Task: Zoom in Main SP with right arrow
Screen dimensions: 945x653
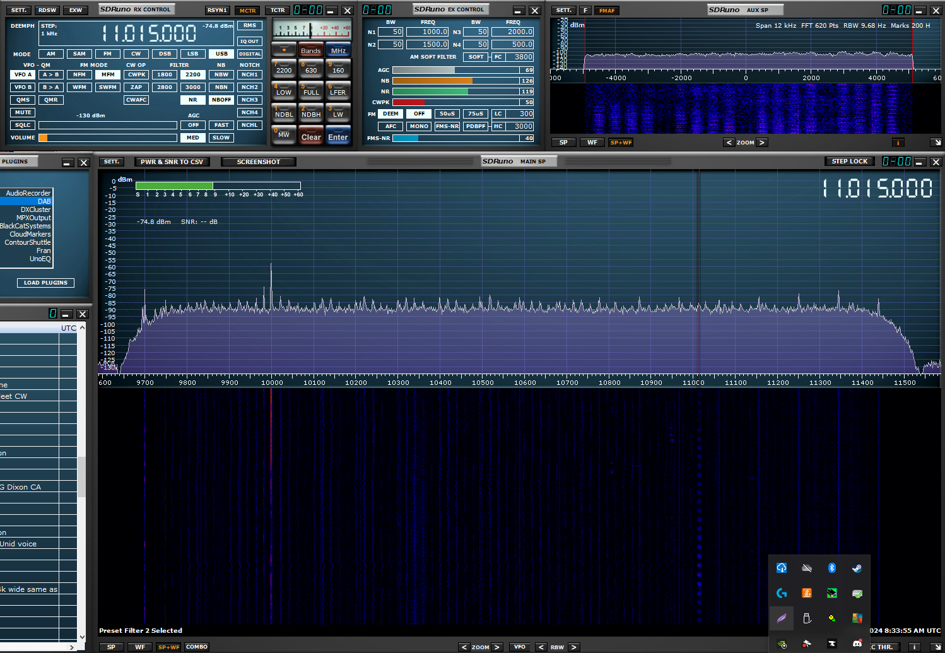Action: click(497, 647)
